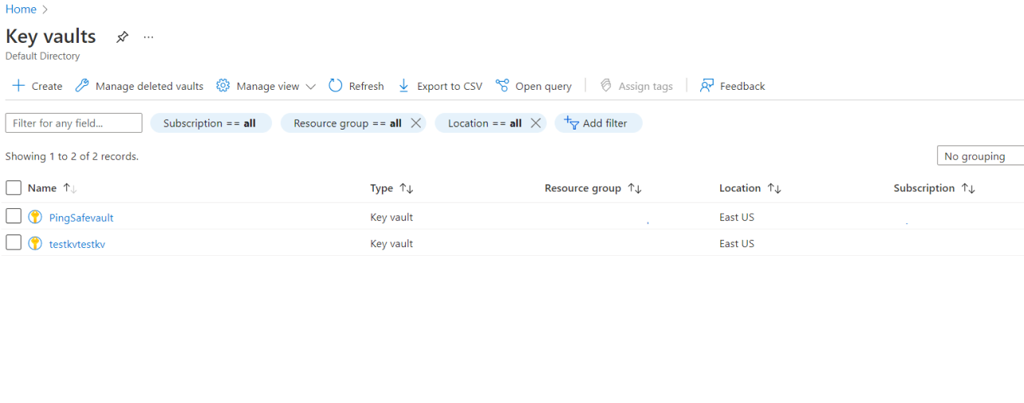Image resolution: width=1024 pixels, height=403 pixels.
Task: Navigate to Home breadcrumb link
Action: coord(21,10)
